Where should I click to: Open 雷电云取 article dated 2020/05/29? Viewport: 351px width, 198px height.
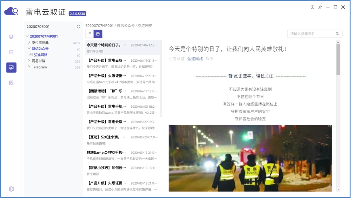click(x=123, y=125)
